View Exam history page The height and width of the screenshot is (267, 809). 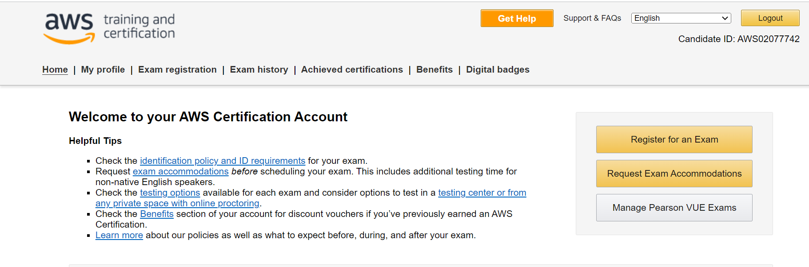click(259, 70)
